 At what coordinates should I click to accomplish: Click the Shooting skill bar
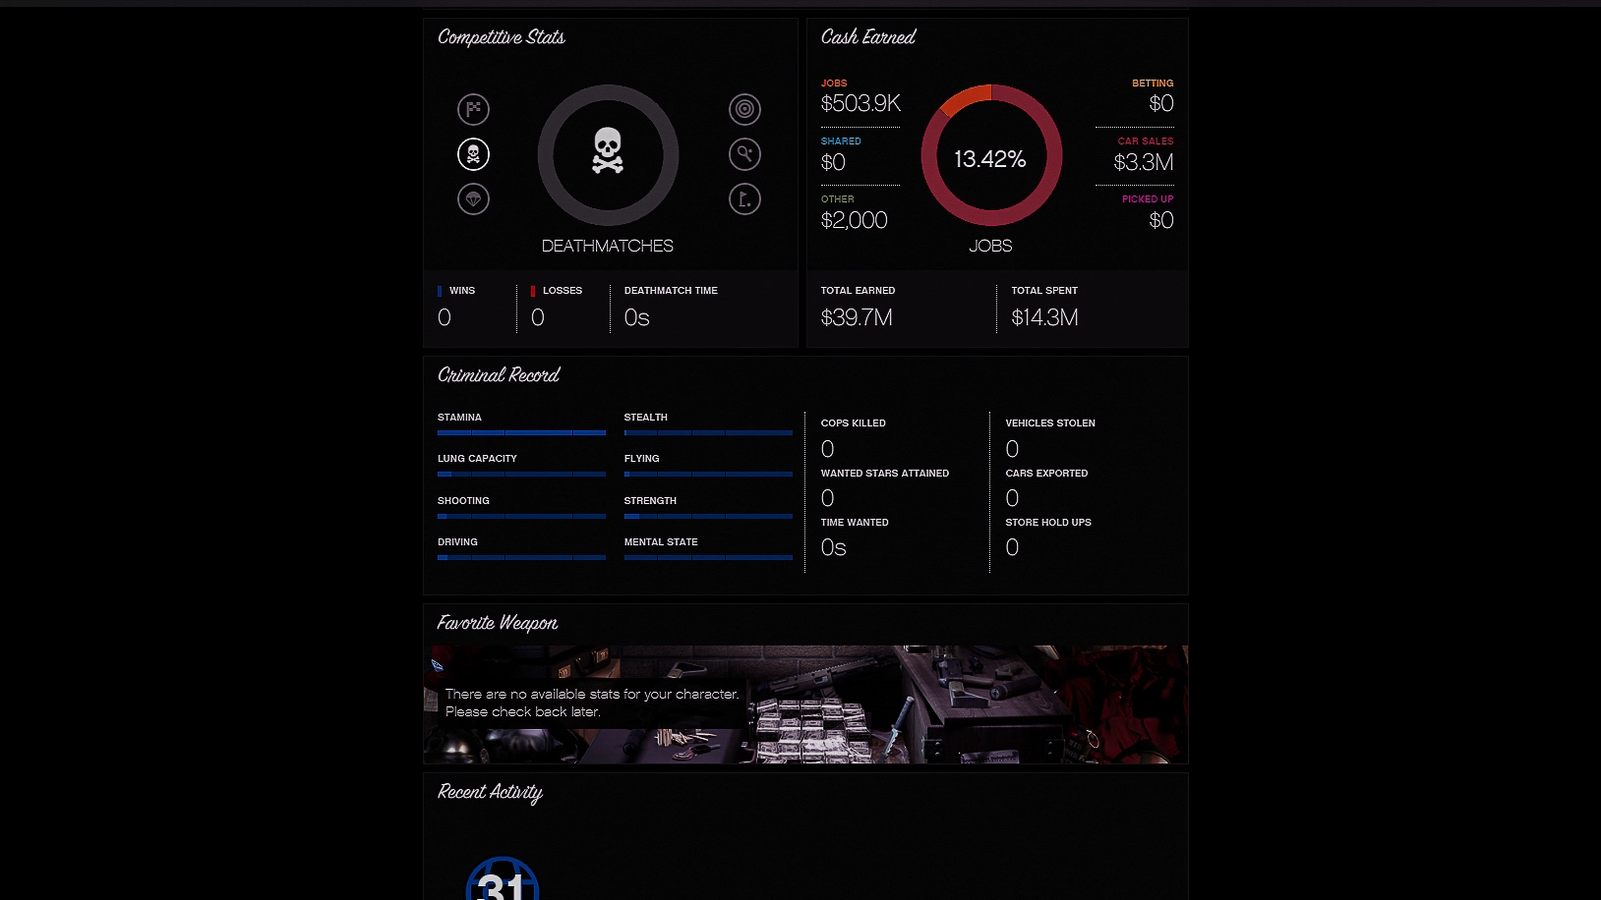521,516
